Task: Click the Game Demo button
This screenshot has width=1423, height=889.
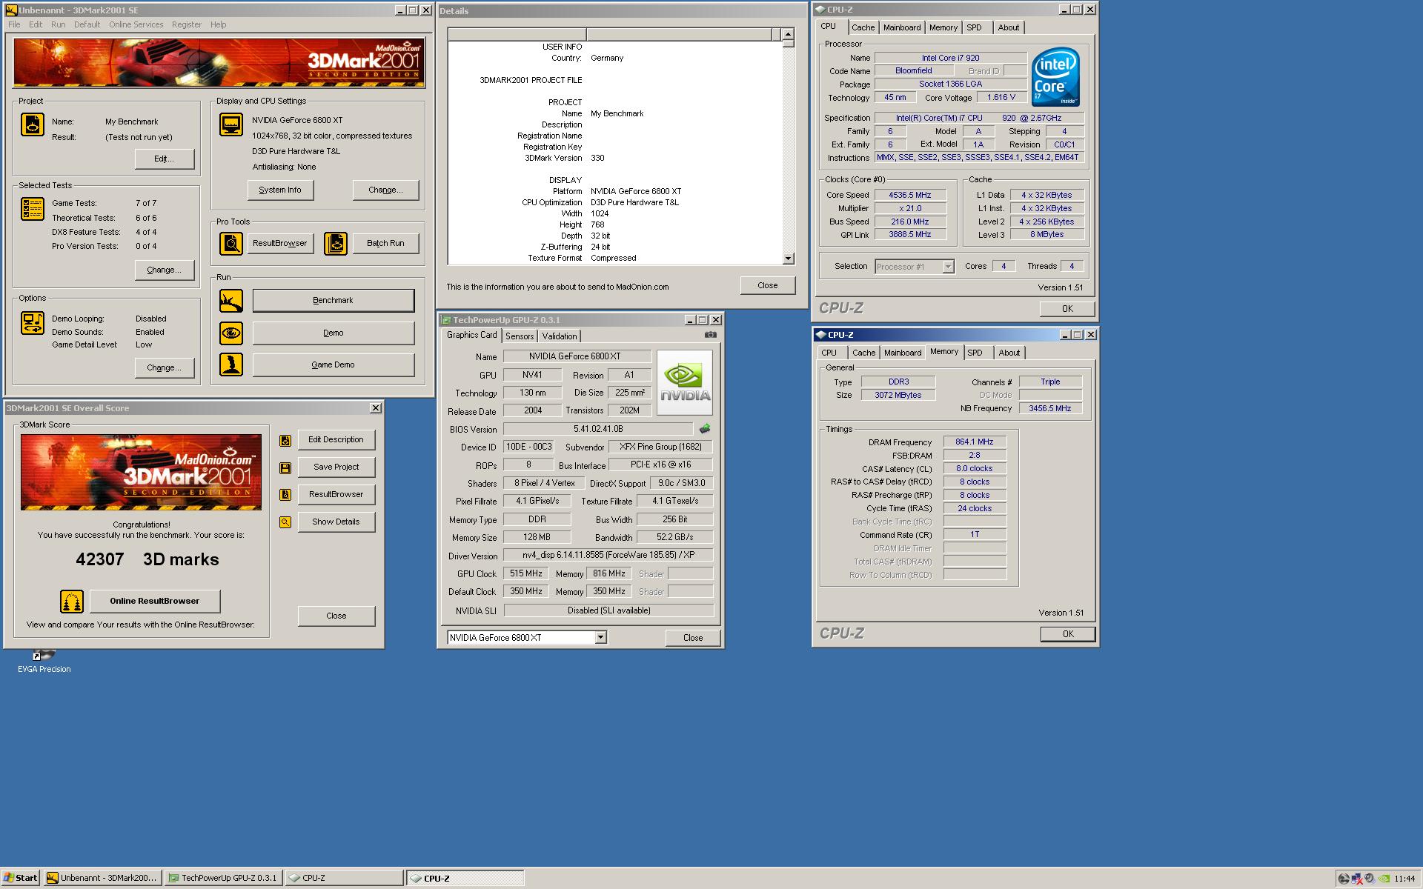Action: pyautogui.click(x=334, y=364)
